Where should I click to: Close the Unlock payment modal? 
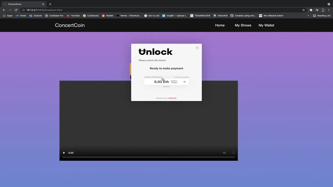[x=197, y=48]
